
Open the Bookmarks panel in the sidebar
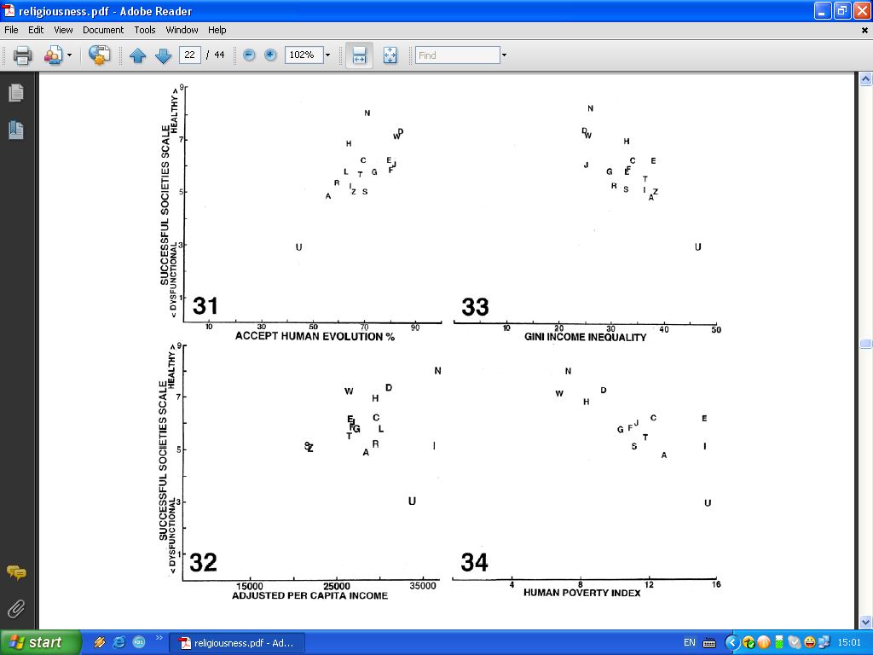pyautogui.click(x=16, y=130)
